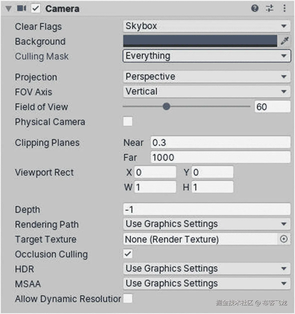Disable the Camera component checkbox

coord(36,8)
